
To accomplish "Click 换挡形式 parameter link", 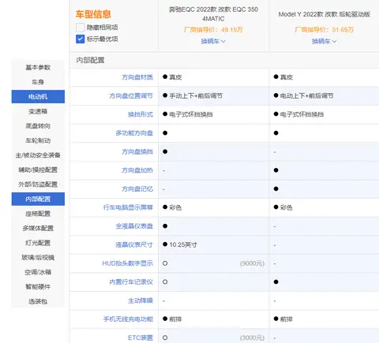I will pyautogui.click(x=141, y=114).
